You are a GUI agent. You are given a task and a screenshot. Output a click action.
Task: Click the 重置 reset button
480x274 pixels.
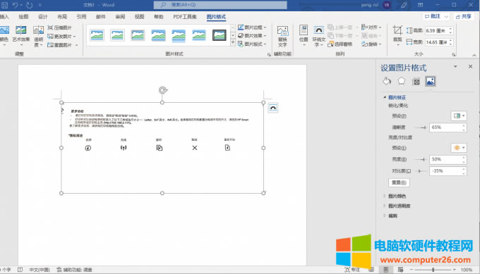point(399,182)
